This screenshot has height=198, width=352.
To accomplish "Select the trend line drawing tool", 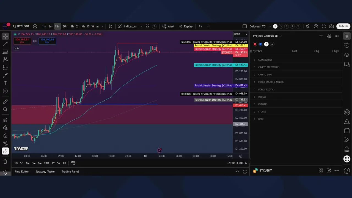I will click(x=5, y=44).
